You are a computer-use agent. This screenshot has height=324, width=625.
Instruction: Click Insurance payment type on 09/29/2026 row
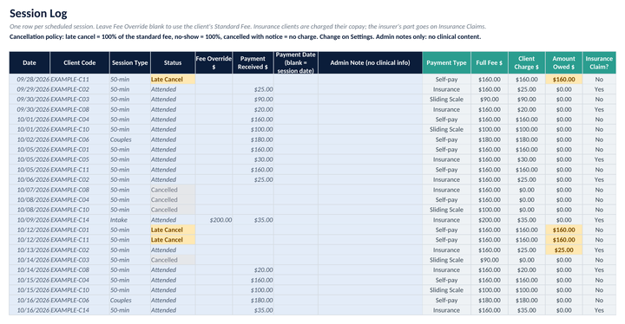click(446, 89)
